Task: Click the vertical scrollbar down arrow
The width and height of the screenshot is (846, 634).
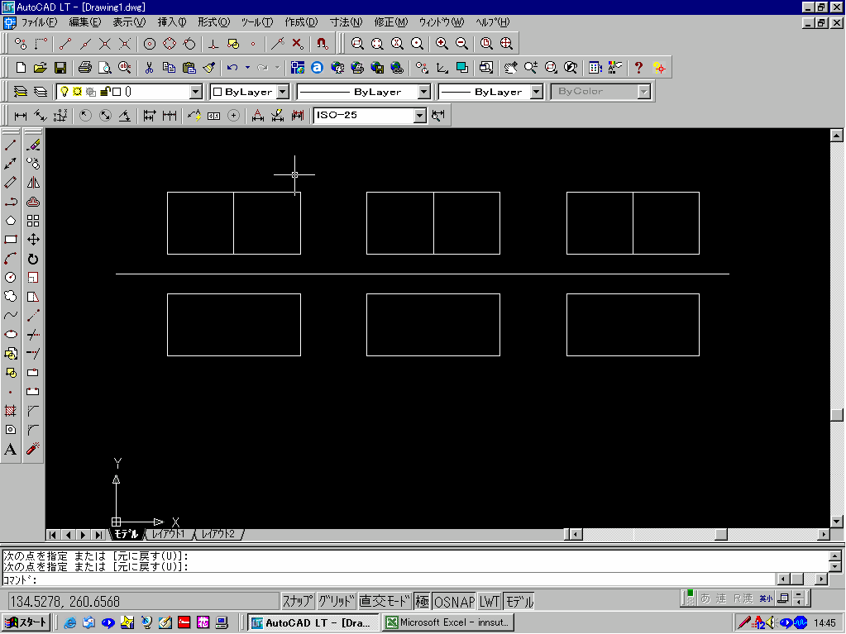Action: coord(837,522)
